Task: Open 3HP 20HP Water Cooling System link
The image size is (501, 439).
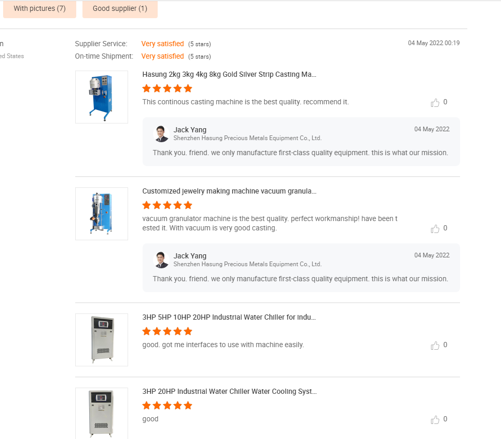Action: point(229,392)
